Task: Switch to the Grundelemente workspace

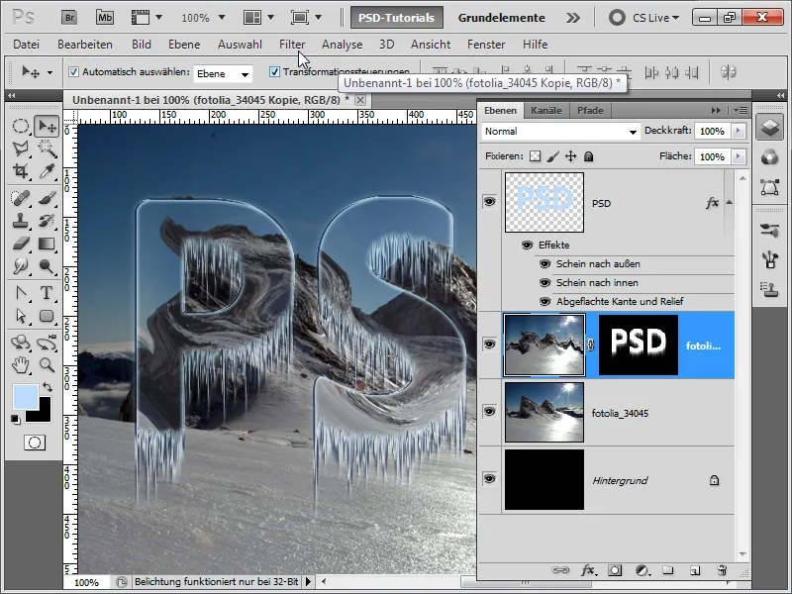Action: 501,18
